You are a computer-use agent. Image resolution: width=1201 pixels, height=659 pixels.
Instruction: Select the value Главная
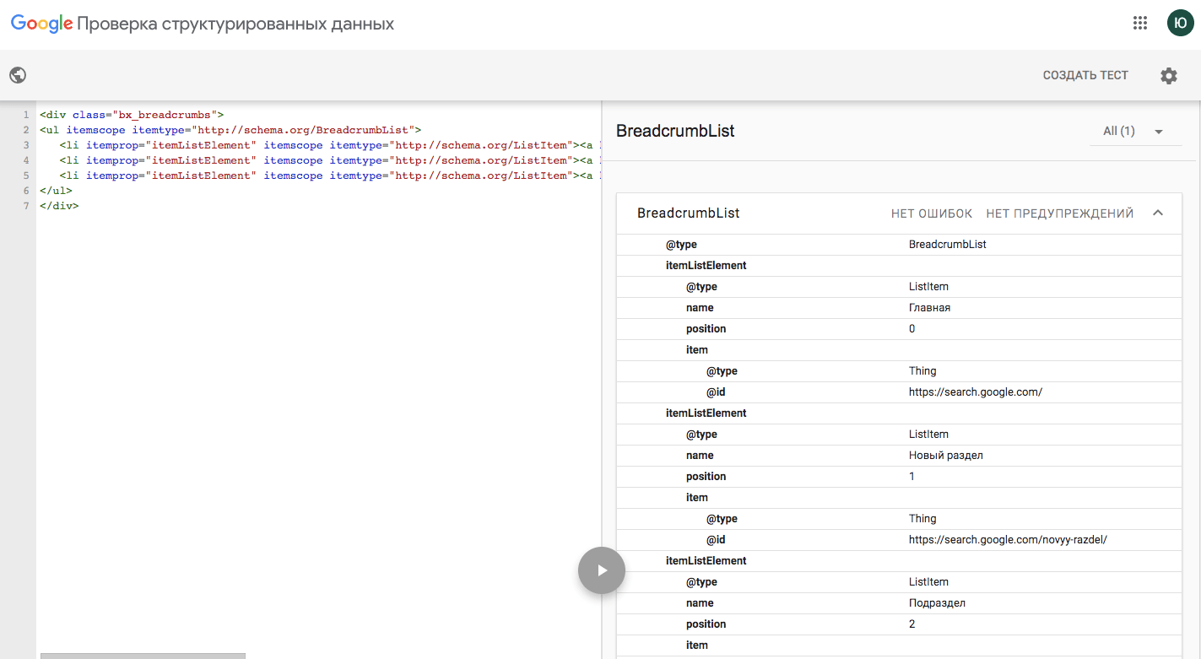coord(929,307)
